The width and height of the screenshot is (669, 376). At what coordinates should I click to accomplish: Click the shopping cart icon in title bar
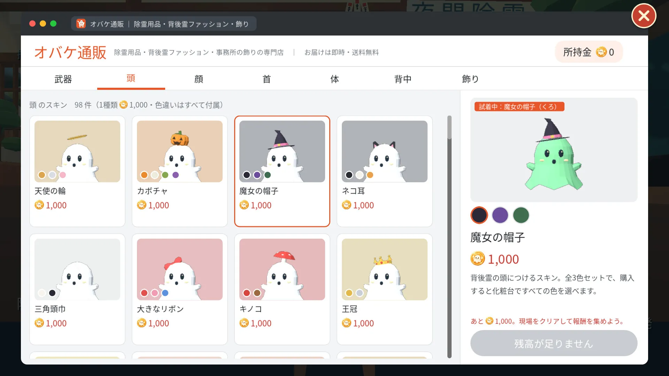pyautogui.click(x=81, y=24)
